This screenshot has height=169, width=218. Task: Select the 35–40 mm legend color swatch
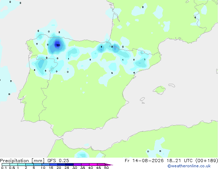[85, 165]
